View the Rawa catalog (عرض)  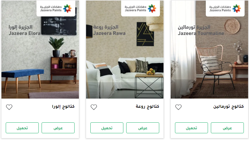(x=143, y=128)
